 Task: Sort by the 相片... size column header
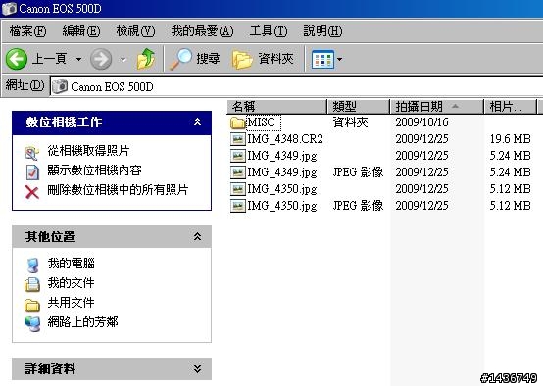[x=510, y=107]
